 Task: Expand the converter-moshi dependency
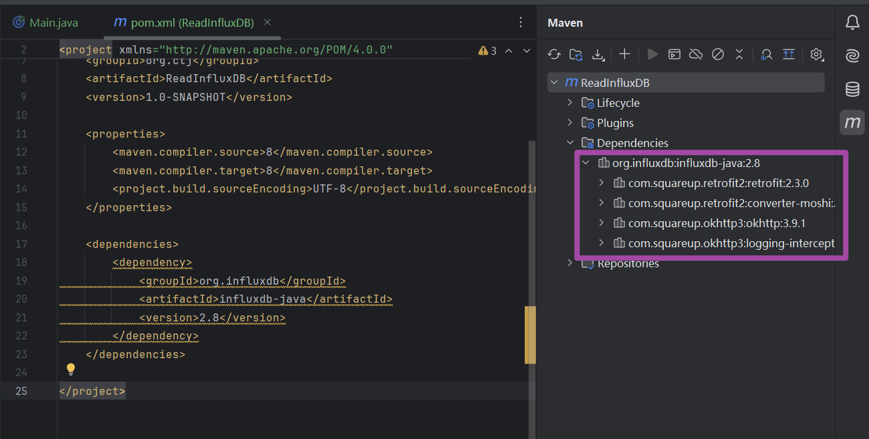point(602,203)
